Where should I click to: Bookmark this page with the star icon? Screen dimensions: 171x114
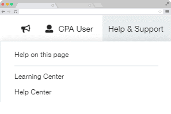coord(160,12)
